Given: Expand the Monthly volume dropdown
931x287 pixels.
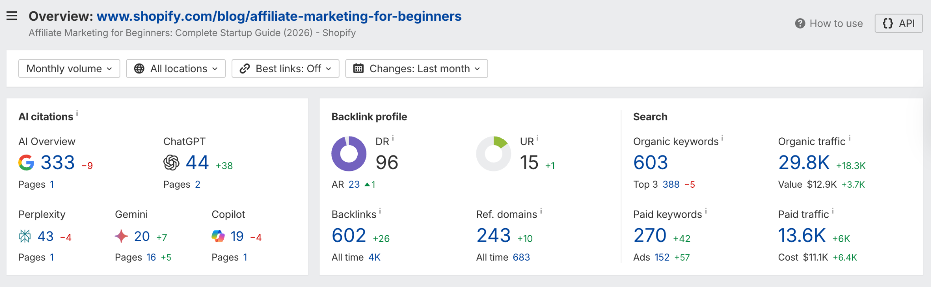Looking at the screenshot, I should tap(69, 68).
